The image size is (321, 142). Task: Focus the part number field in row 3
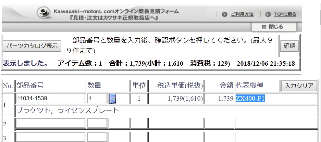[x=50, y=137]
